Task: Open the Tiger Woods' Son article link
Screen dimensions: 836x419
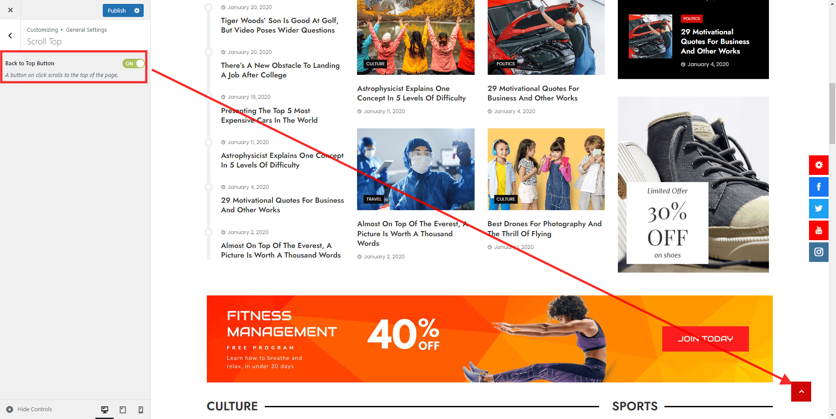Action: click(x=280, y=25)
